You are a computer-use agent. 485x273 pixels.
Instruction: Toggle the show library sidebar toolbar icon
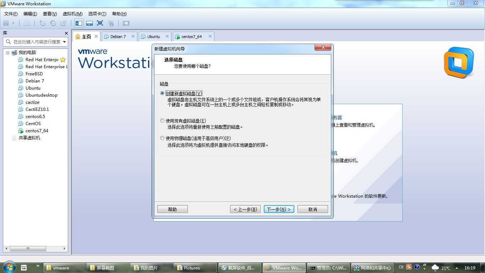pyautogui.click(x=79, y=23)
